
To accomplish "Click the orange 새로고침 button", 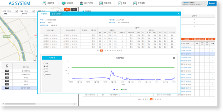I will [186, 39].
